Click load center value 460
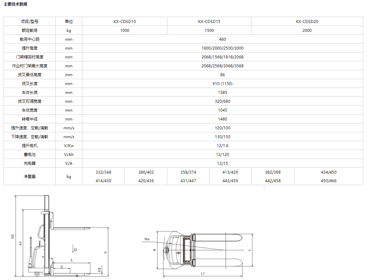370x280 pixels. (x=222, y=39)
